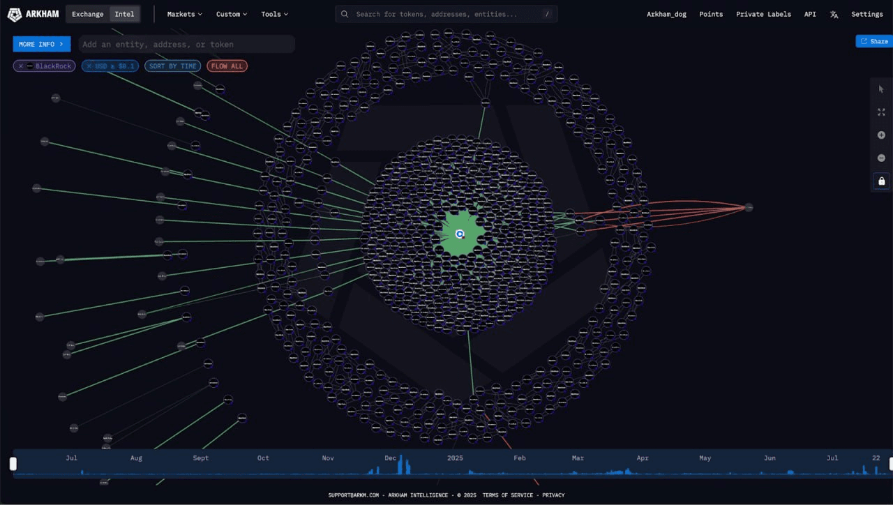Click the December activity spike on the timeline

click(400, 465)
